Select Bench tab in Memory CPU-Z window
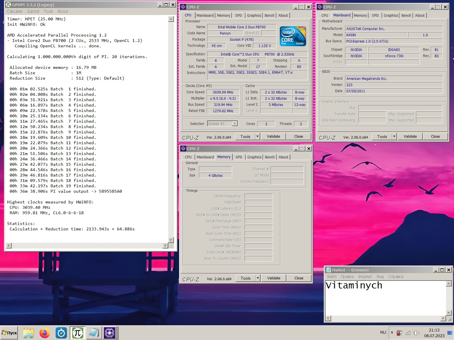The height and width of the screenshot is (340, 454). point(270,157)
